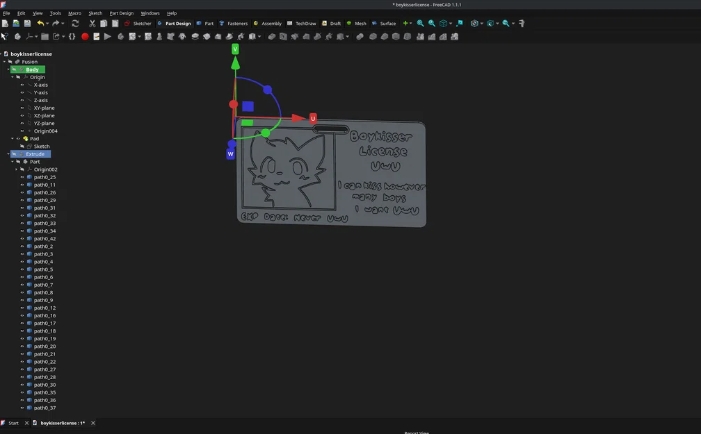Collapse the Extrude tree node
Viewport: 701px width, 434px height.
[8, 154]
